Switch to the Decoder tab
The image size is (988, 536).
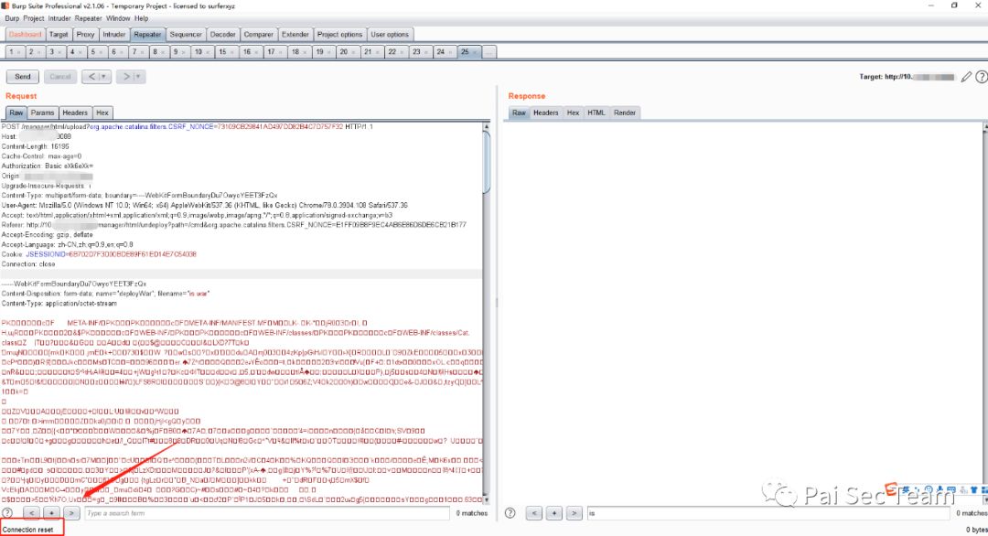222,35
